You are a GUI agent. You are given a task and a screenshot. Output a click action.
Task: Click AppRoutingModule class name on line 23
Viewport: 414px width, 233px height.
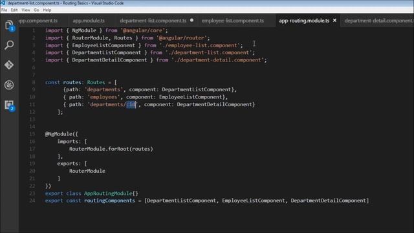[108, 193]
